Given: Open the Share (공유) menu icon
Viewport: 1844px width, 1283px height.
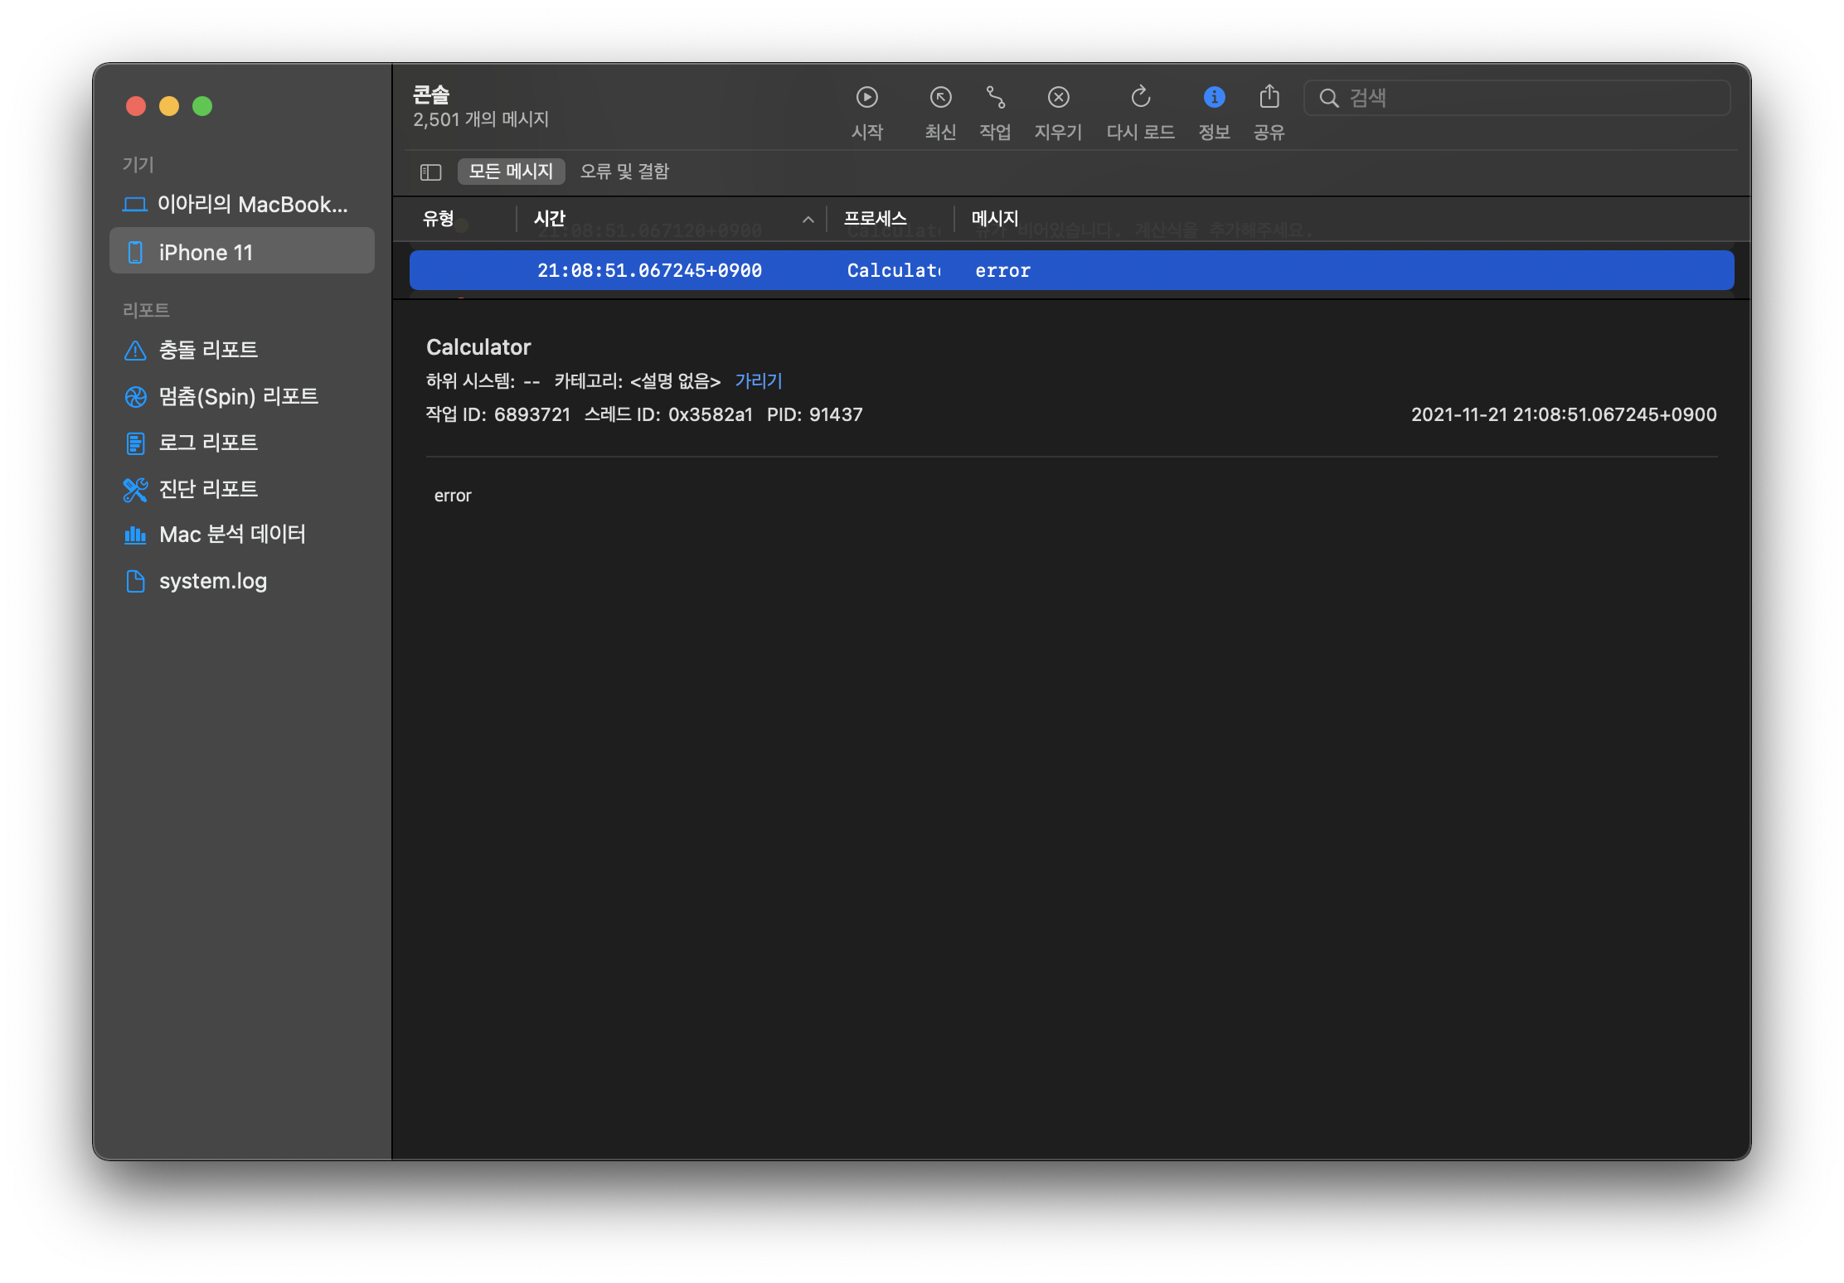Looking at the screenshot, I should (1269, 98).
